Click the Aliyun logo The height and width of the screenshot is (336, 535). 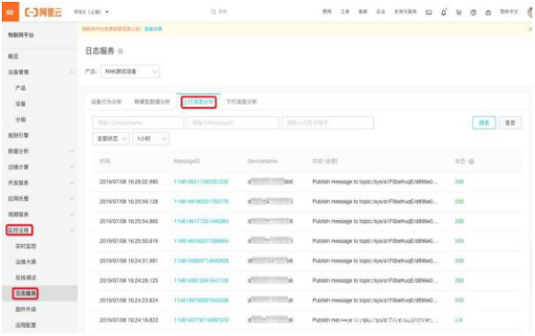[x=43, y=12]
